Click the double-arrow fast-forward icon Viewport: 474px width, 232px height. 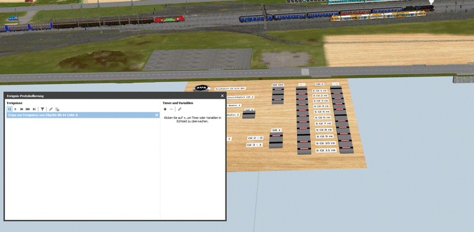click(21, 109)
